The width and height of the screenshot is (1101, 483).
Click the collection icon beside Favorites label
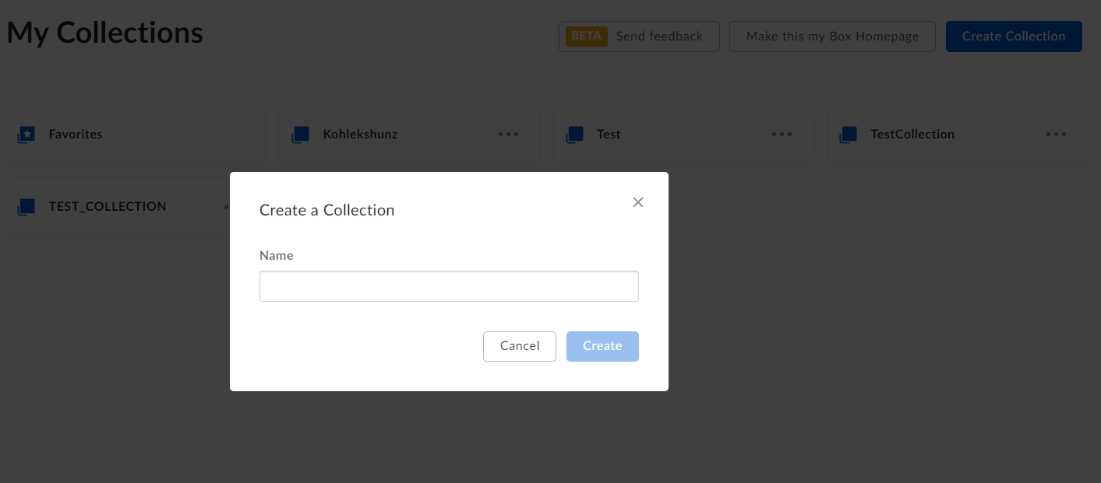pos(26,134)
